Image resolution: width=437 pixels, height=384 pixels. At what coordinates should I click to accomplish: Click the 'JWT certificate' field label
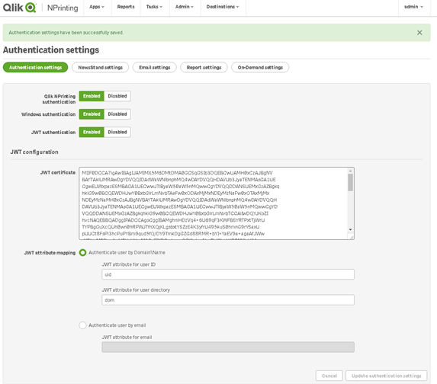tap(58, 173)
